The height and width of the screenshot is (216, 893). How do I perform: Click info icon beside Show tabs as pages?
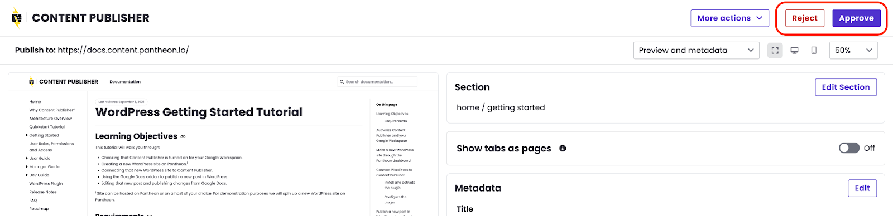coord(563,148)
